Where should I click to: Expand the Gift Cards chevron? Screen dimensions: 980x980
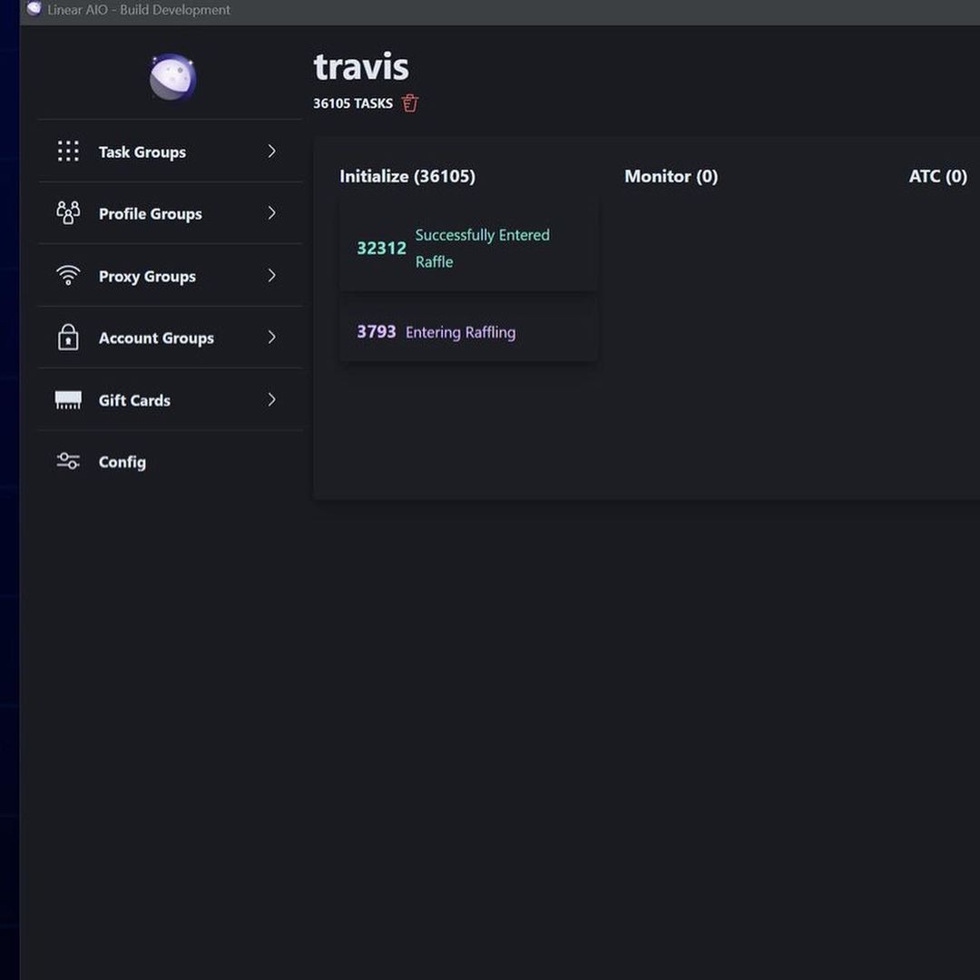click(271, 400)
